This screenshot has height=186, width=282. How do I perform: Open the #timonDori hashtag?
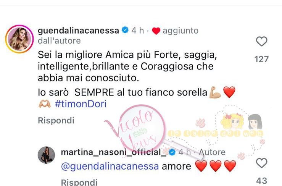(81, 104)
